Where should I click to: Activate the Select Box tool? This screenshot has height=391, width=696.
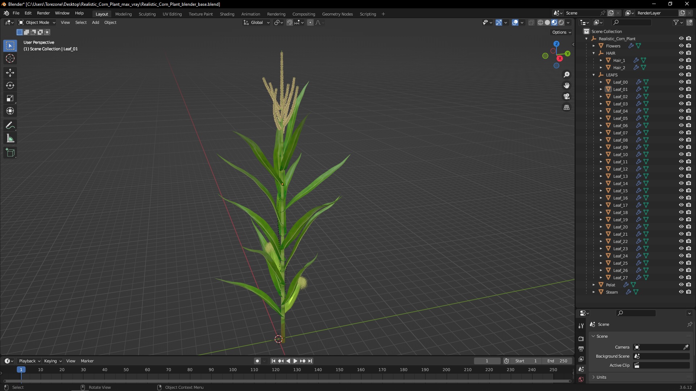point(10,46)
